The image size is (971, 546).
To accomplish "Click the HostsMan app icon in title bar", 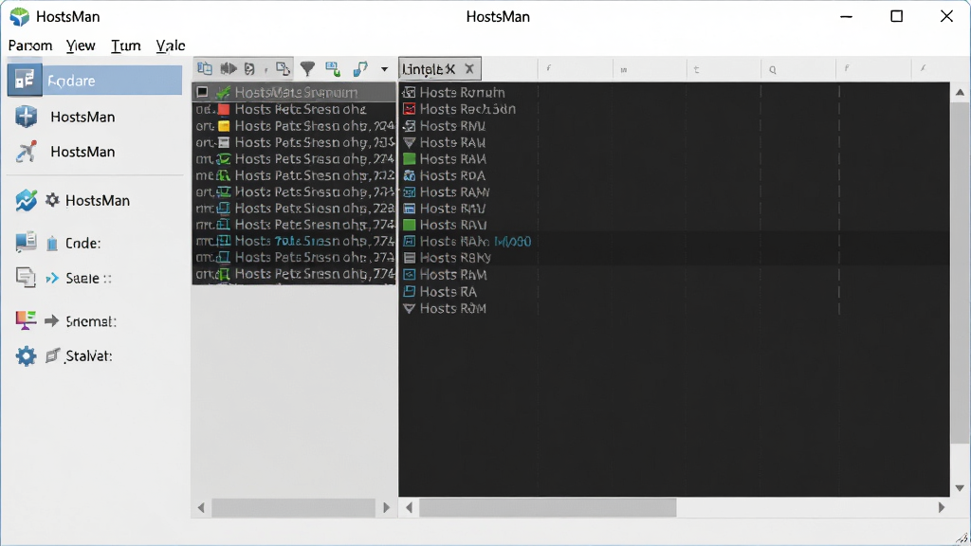I will (x=20, y=17).
